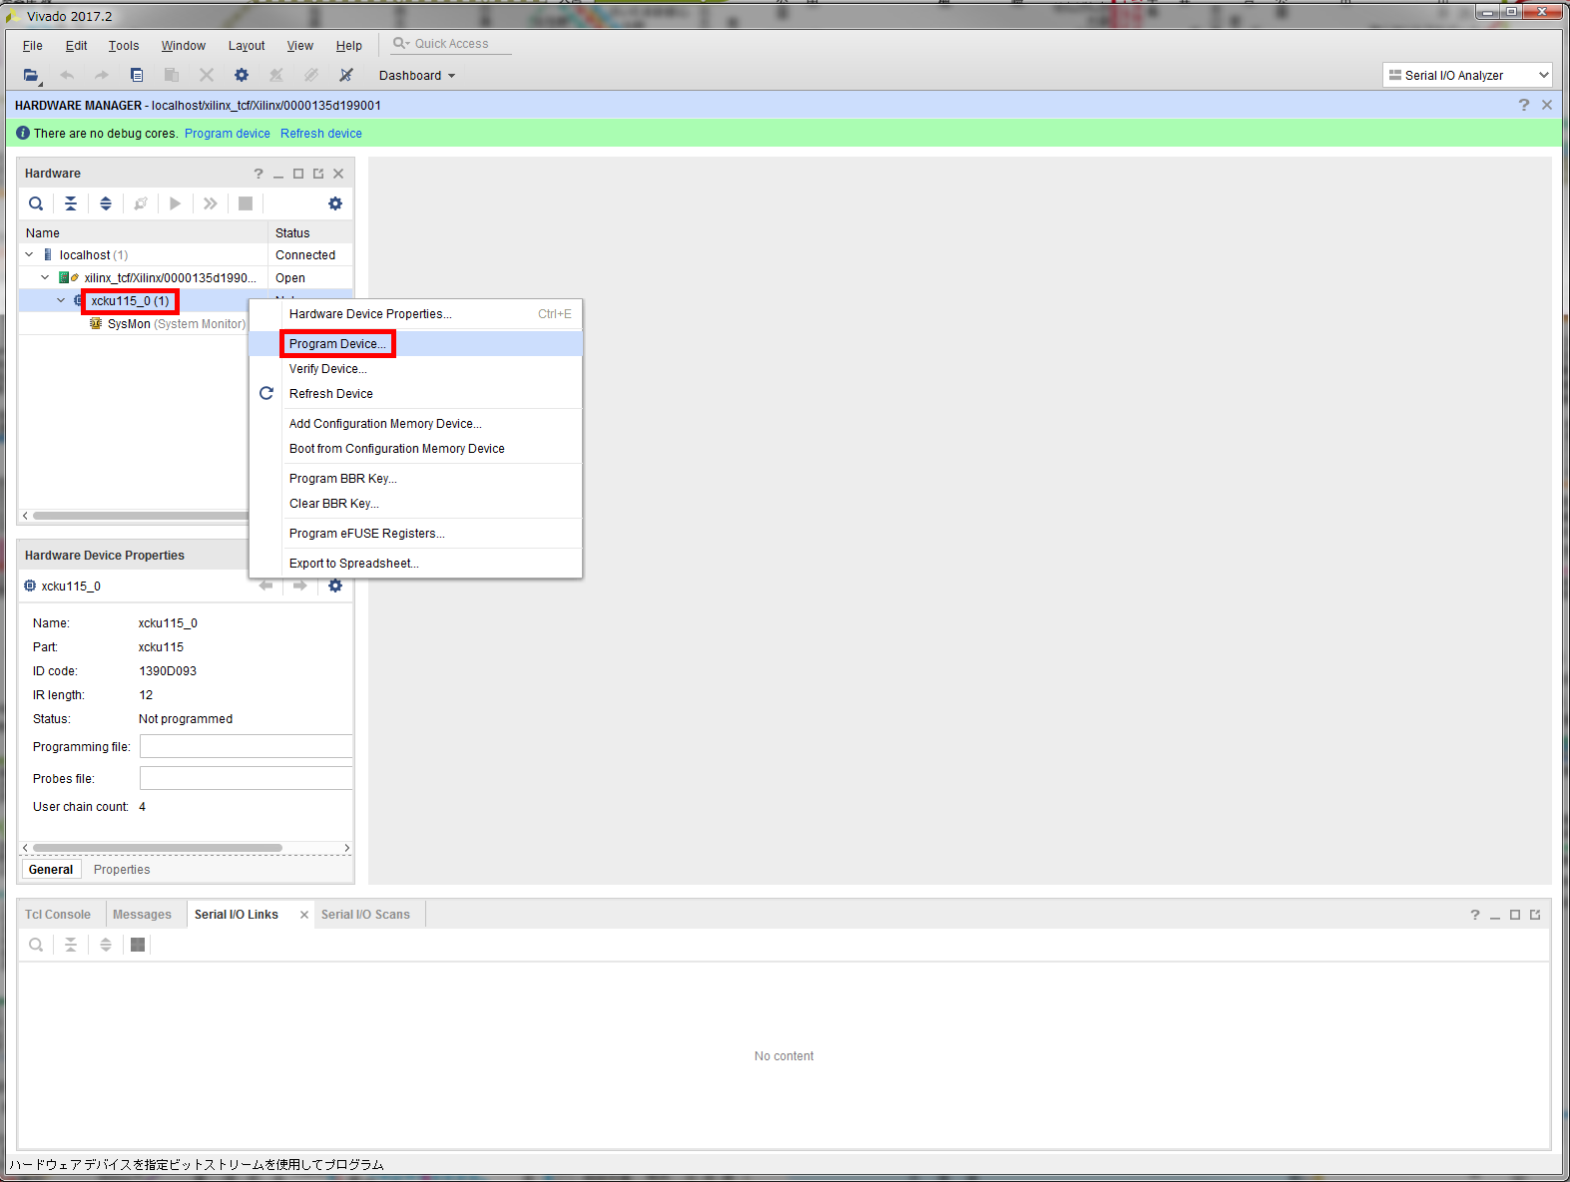Choose Program Device... from context menu
1570x1182 pixels.
[x=415, y=344]
